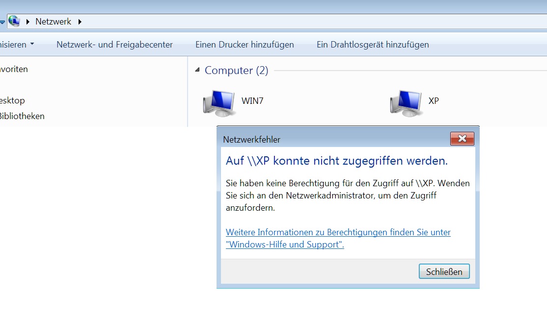This screenshot has width=547, height=319.
Task: Select Favoriten in navigation pane
Action: click(14, 69)
